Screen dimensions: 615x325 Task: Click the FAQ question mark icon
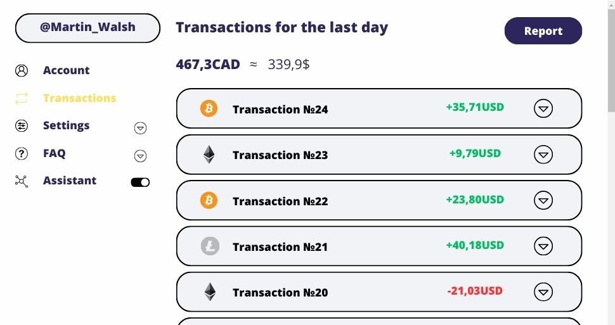(22, 153)
